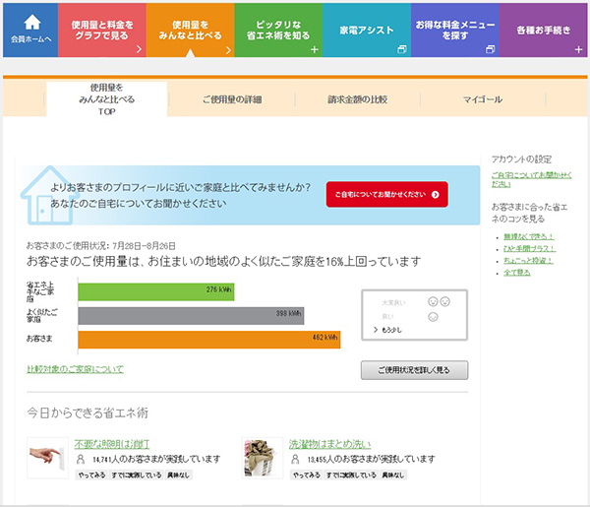590x507 pixels.
Task: Open the light switch tip thumbnail
Action: (47, 458)
